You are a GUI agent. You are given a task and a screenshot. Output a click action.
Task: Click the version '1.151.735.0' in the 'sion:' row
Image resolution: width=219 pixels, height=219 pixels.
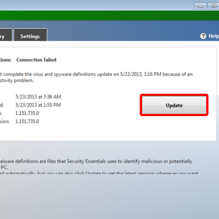click(x=27, y=121)
